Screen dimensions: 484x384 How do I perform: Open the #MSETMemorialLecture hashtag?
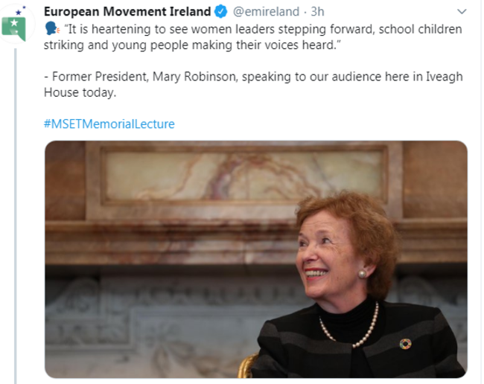click(109, 124)
